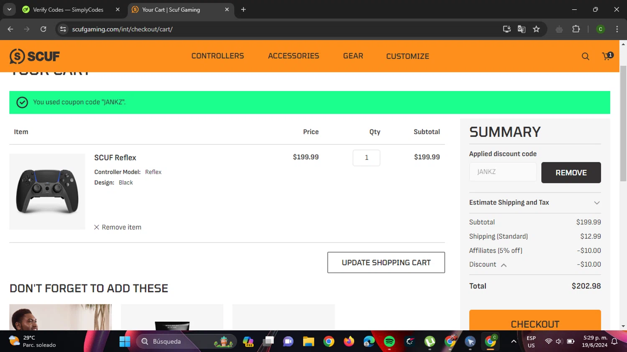Show hidden system tray icons chevron
Screen dimensions: 627x352
pos(514,342)
